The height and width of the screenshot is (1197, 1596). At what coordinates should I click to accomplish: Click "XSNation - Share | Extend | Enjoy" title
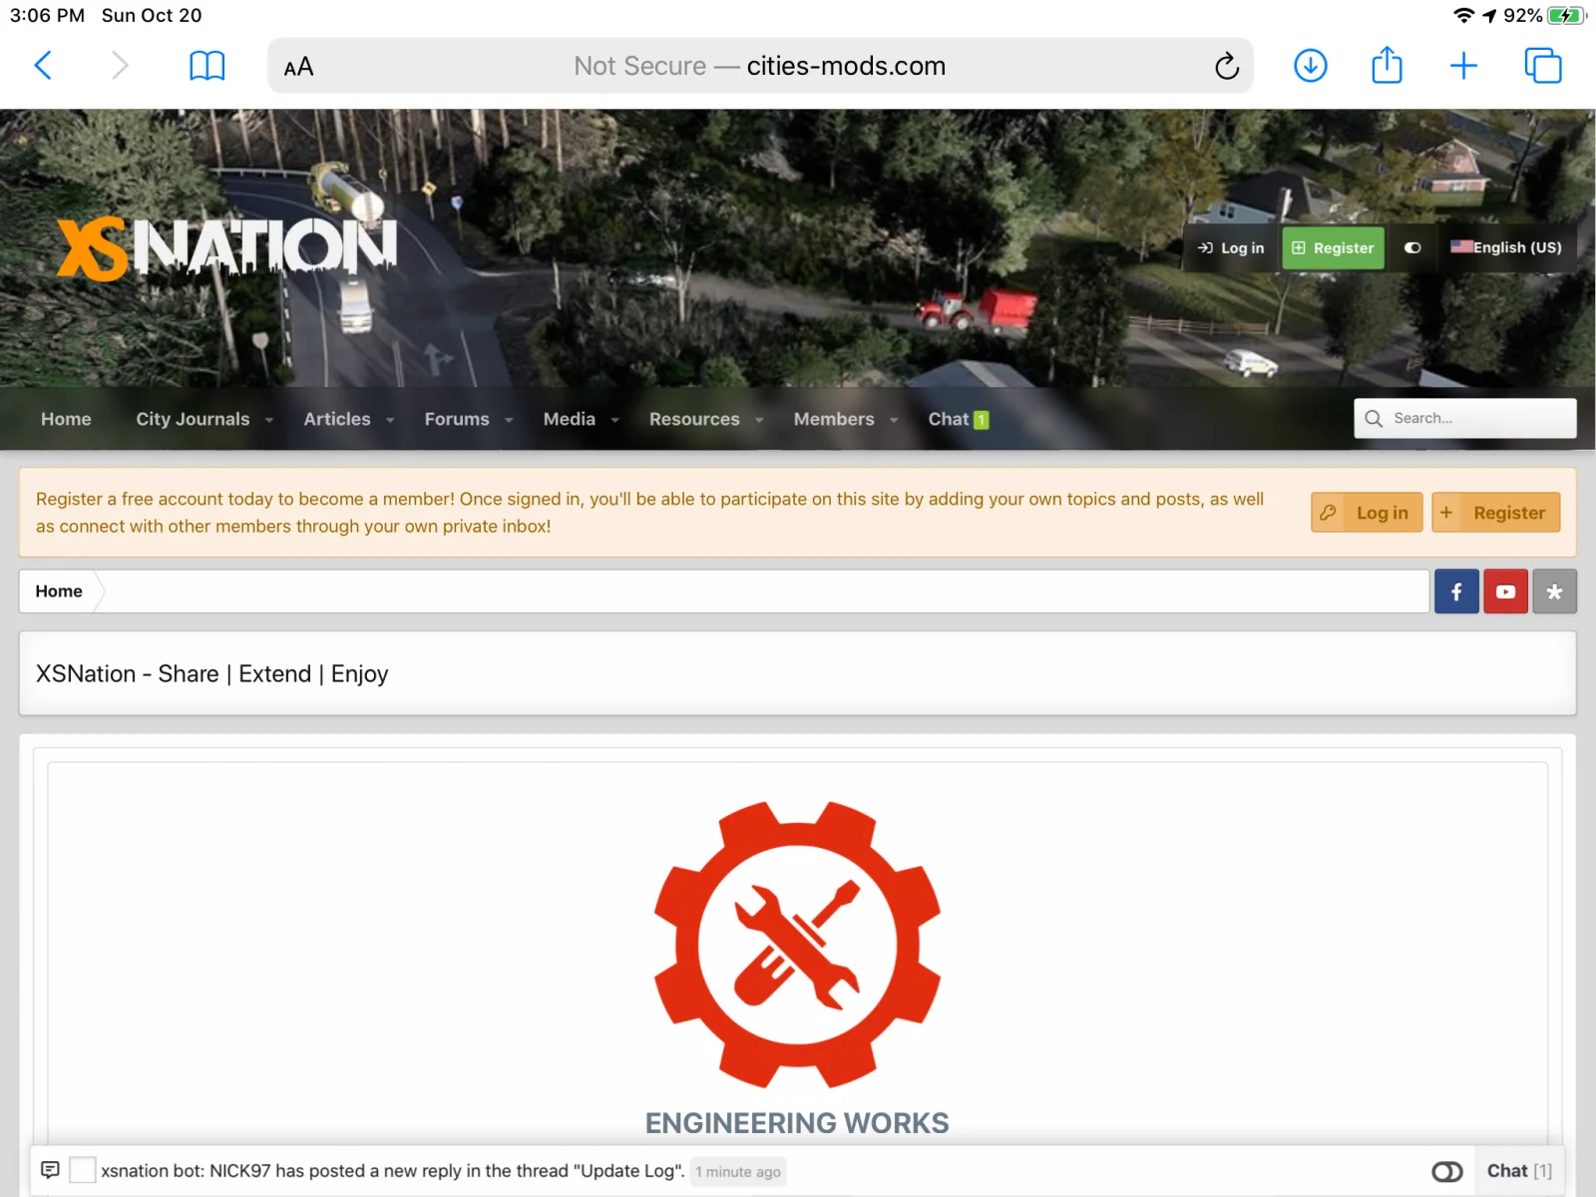[212, 674]
